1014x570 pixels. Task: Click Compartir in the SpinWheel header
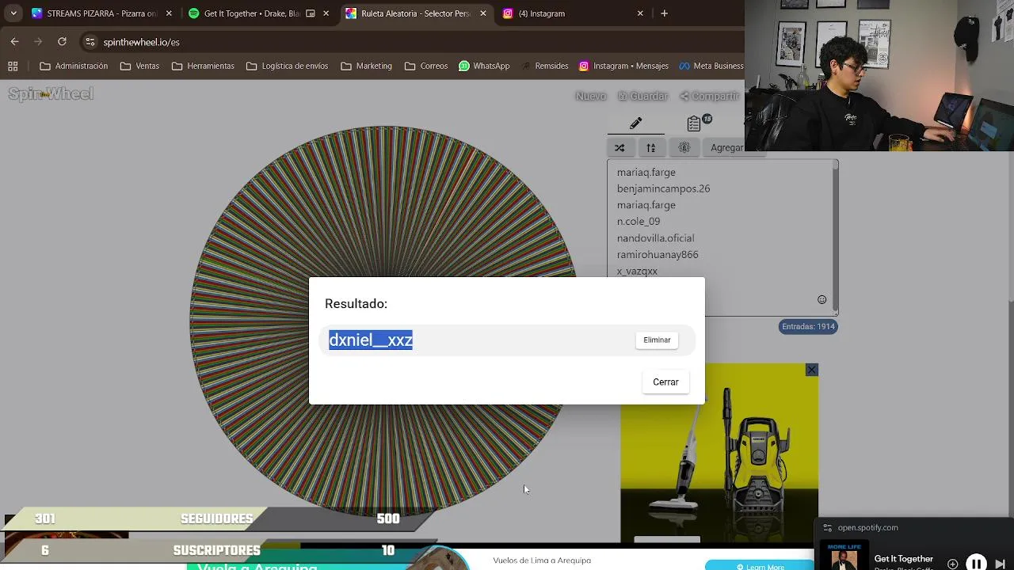coord(711,96)
